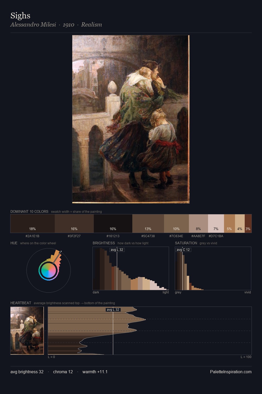This screenshot has width=262, height=394.
Task: Click the title 'Sighs'
Action: tap(20, 15)
